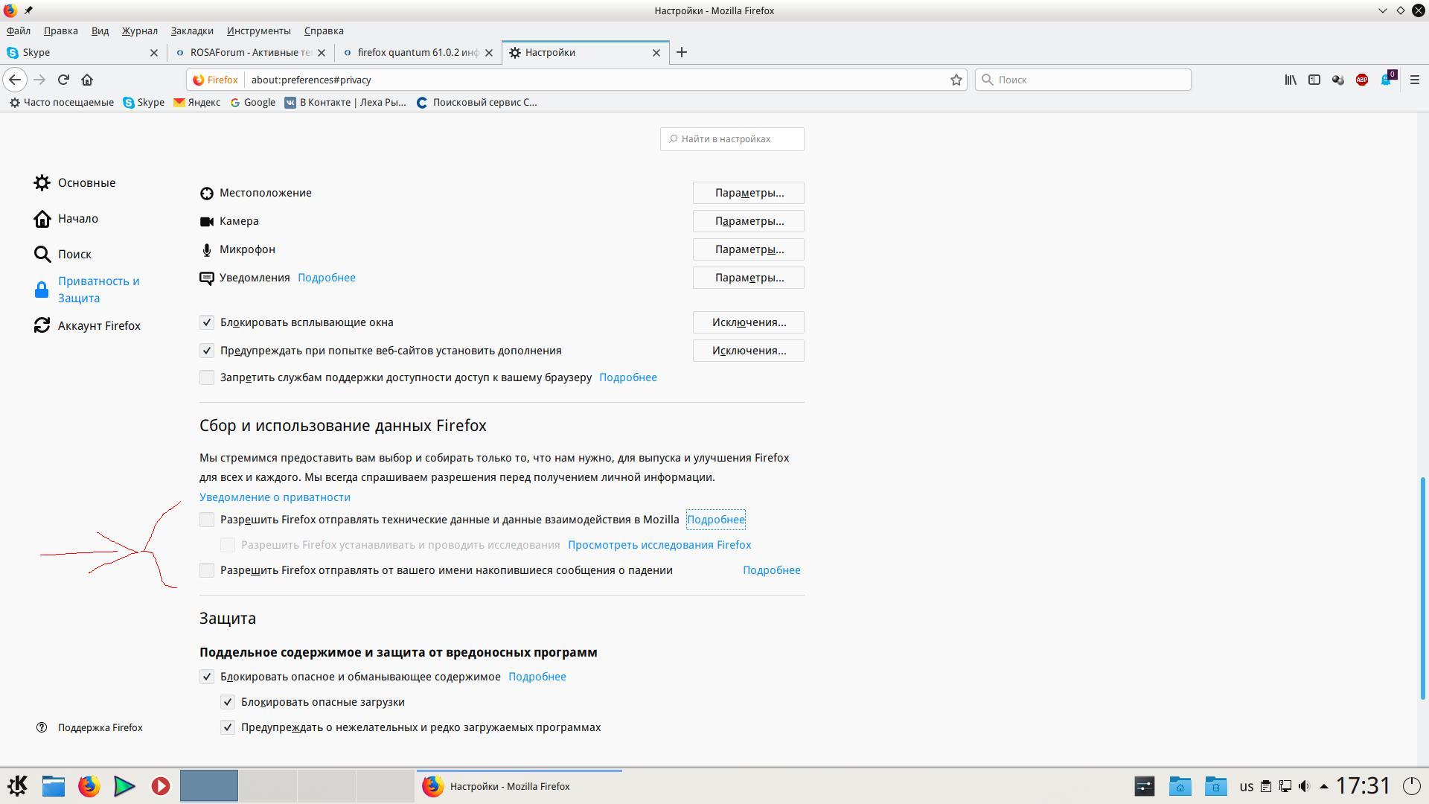Click the Home toolbar icon
Viewport: 1429px width, 804px height.
(87, 80)
